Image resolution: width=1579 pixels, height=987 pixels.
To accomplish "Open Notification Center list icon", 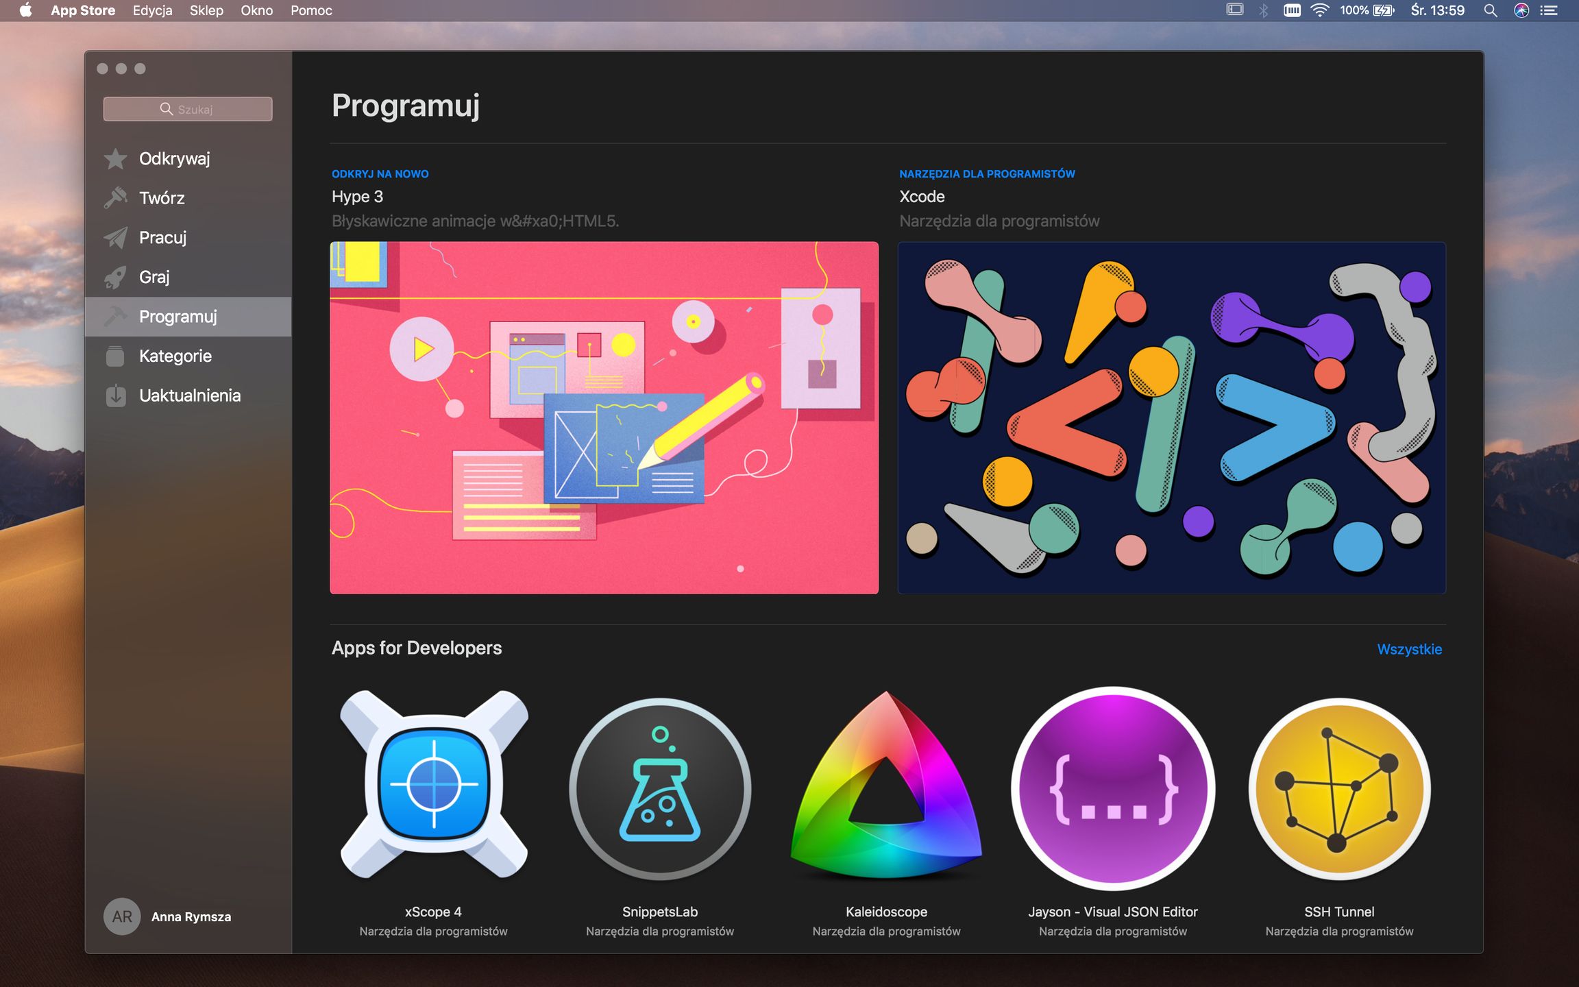I will point(1549,10).
